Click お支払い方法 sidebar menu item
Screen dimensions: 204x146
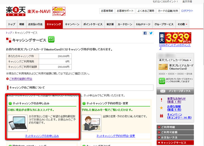175,138
